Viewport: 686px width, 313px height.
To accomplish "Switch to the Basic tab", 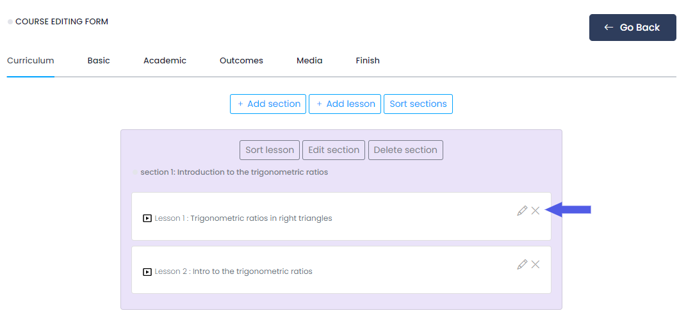I will pyautogui.click(x=99, y=61).
